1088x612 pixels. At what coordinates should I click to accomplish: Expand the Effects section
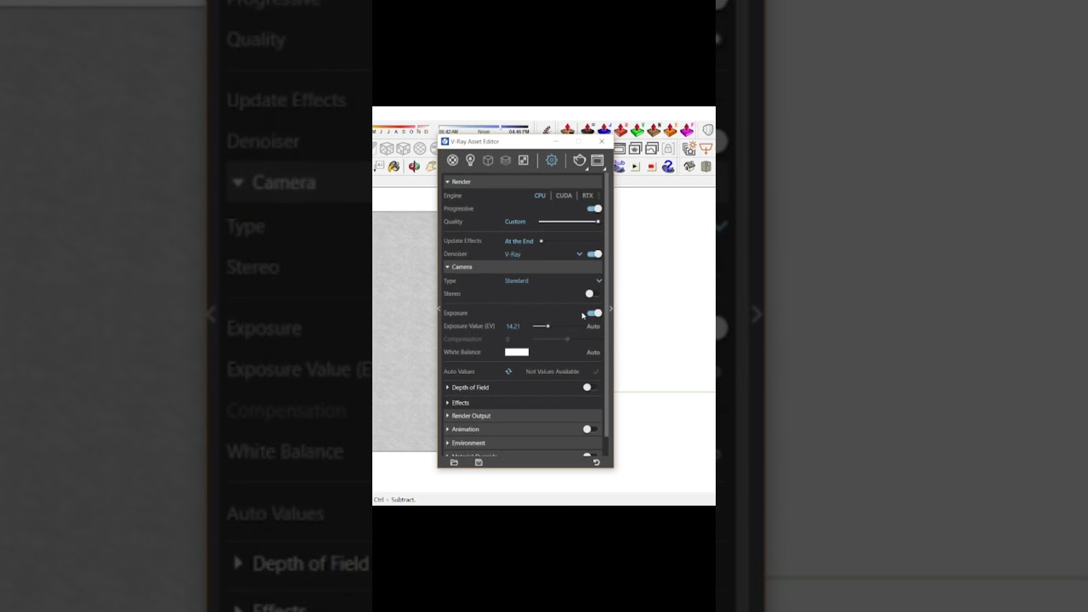[447, 403]
